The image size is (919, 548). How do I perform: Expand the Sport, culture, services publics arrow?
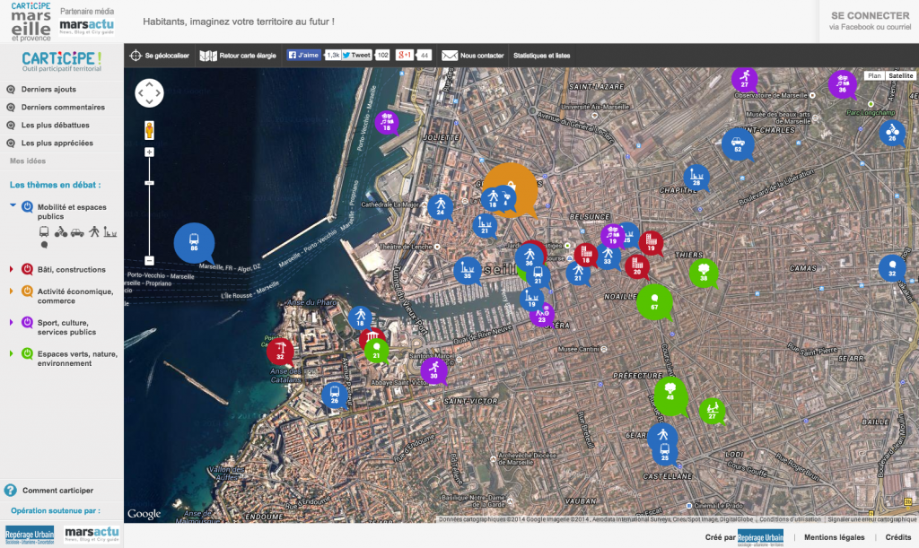point(12,322)
